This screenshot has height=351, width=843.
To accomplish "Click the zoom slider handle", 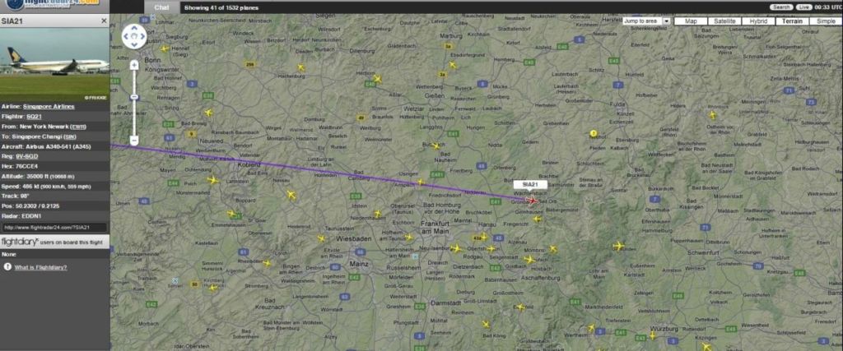I will 134,97.
